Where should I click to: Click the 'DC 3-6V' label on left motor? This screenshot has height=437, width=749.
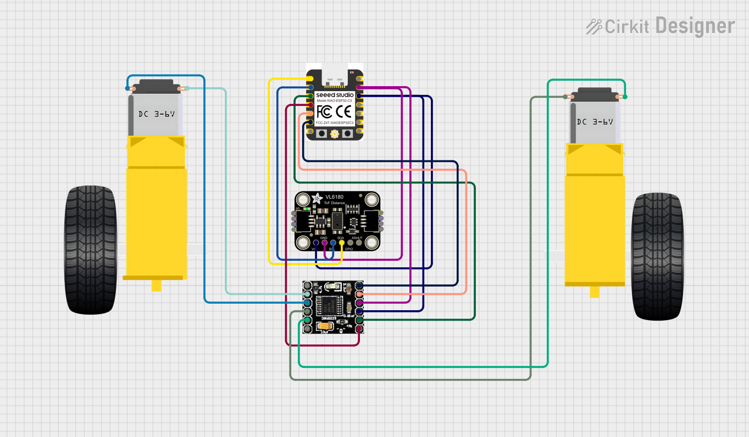tap(156, 114)
